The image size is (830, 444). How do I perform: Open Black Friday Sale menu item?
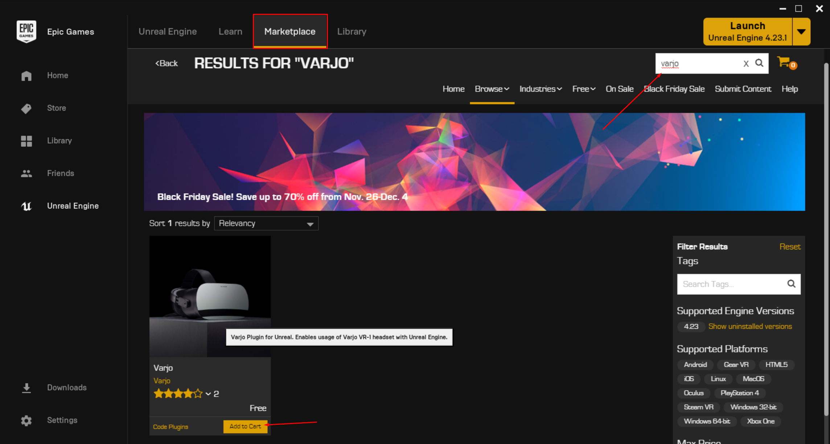[x=674, y=89]
